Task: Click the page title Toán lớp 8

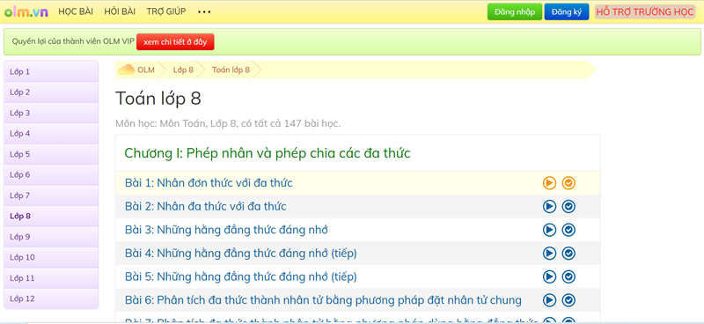Action: (158, 99)
